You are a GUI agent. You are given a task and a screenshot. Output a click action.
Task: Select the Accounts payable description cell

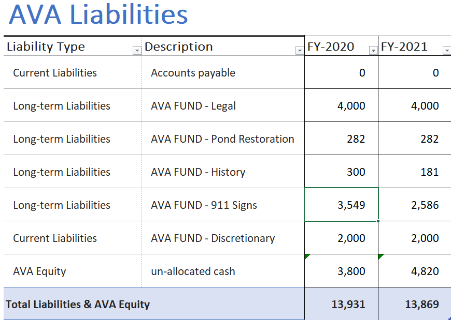point(193,73)
